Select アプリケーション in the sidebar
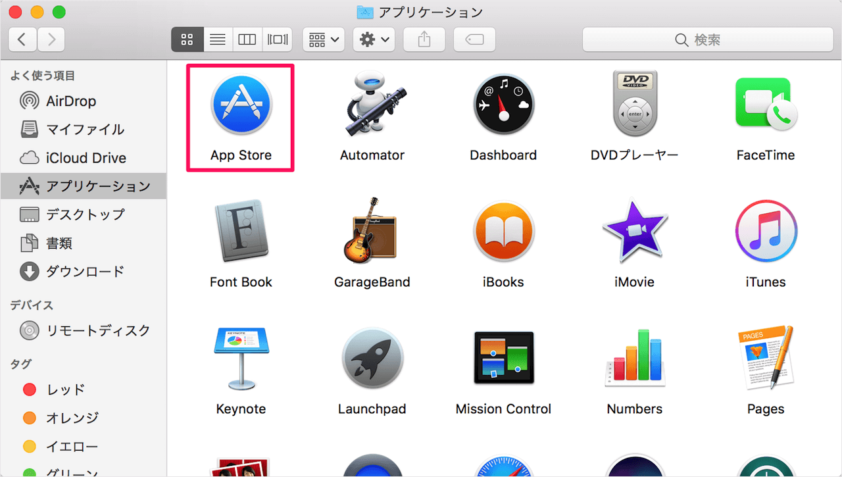This screenshot has width=842, height=477. [x=83, y=186]
